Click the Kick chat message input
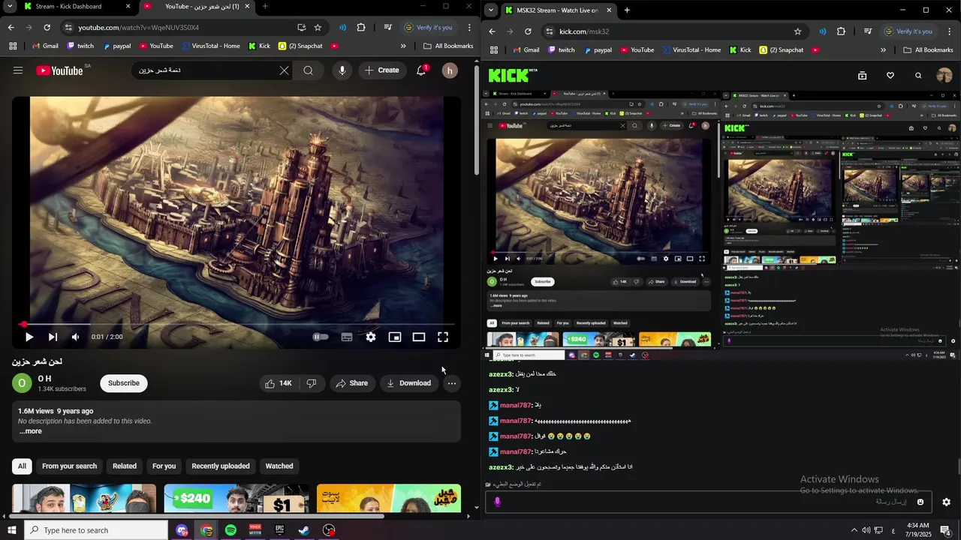Viewport: 961px width, 540px height. pos(709,502)
